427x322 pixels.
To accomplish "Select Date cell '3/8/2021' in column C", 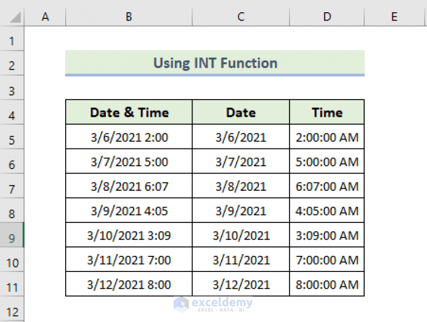I will [x=241, y=186].
